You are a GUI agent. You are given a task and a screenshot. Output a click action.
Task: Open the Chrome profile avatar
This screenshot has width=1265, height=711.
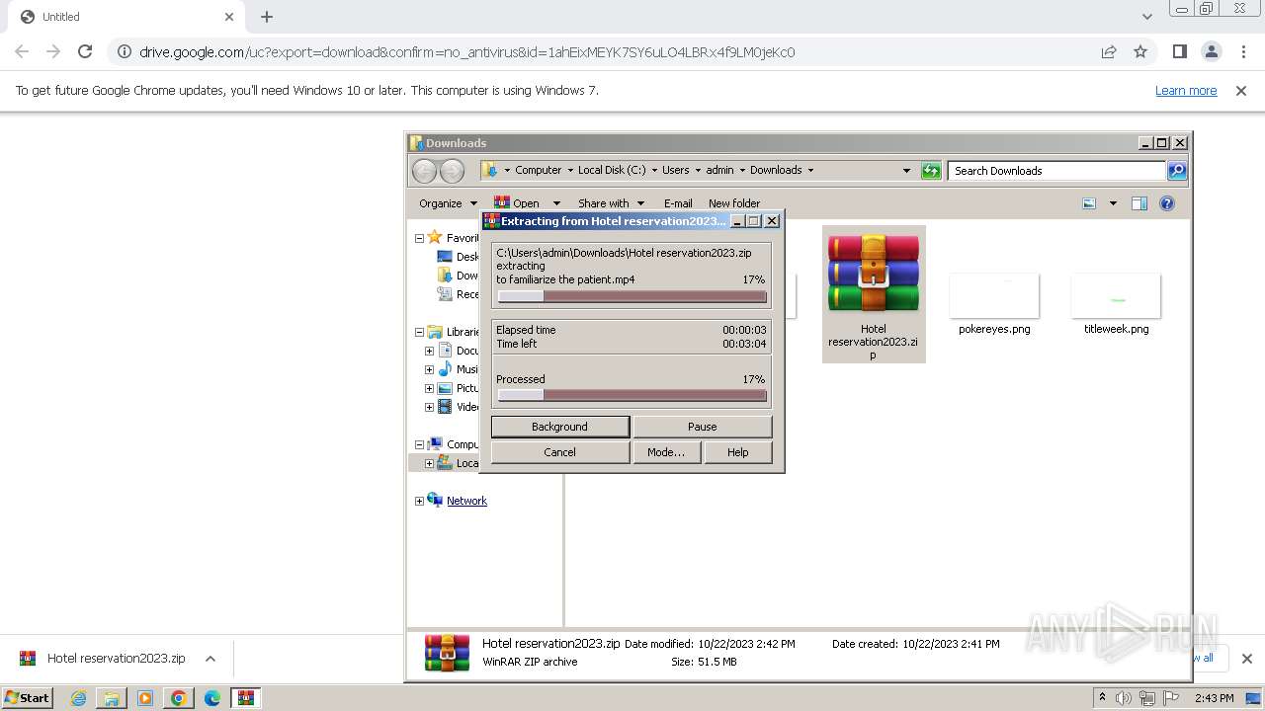(x=1211, y=51)
